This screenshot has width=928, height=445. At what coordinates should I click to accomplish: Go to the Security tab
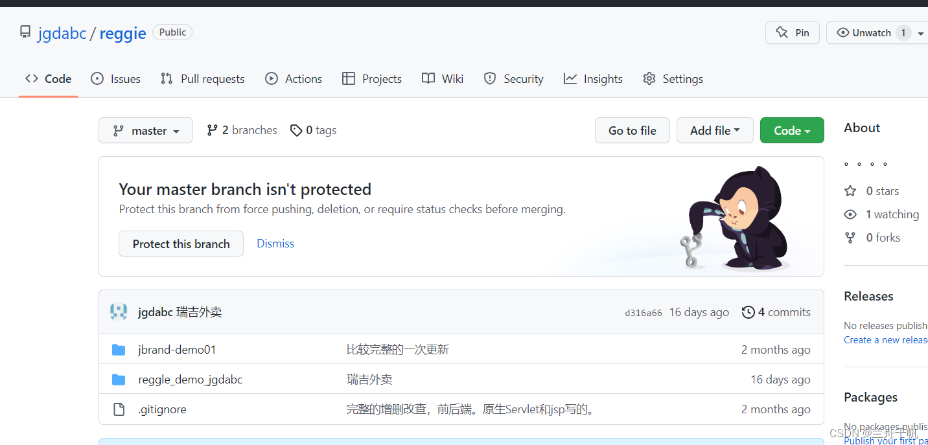pos(514,79)
